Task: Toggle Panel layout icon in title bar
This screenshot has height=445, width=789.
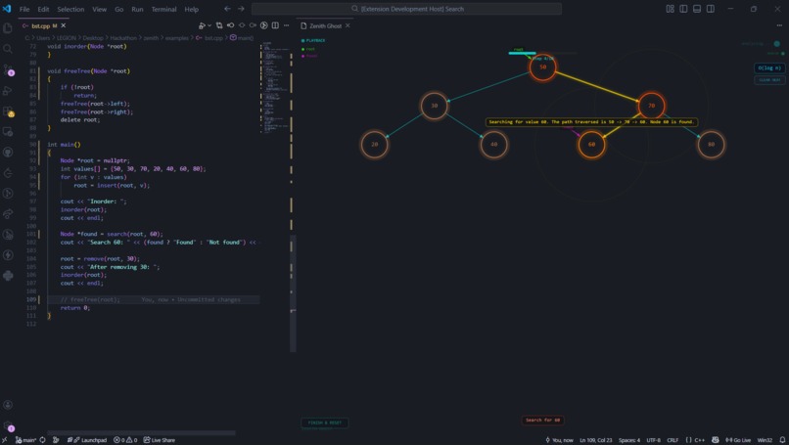Action: [x=697, y=9]
